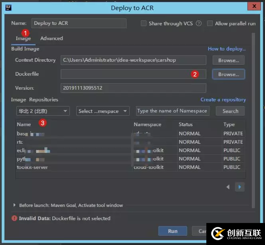This screenshot has height=245, width=265.
Task: Sort by the Namespace column header
Action: click(147, 125)
